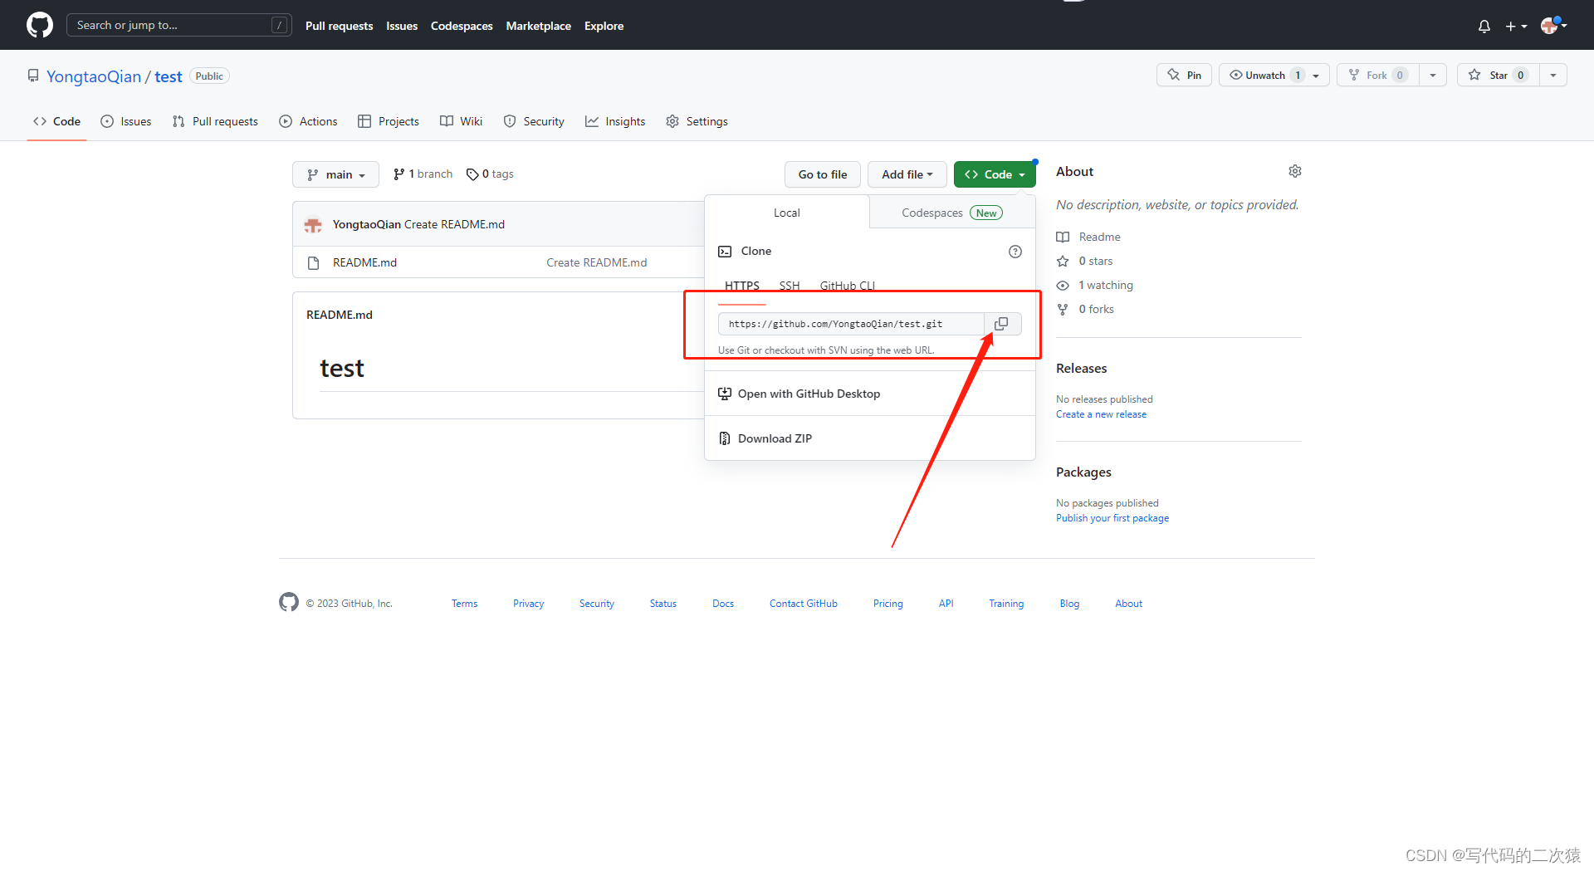Select the GitHub CLI clone option

(848, 286)
